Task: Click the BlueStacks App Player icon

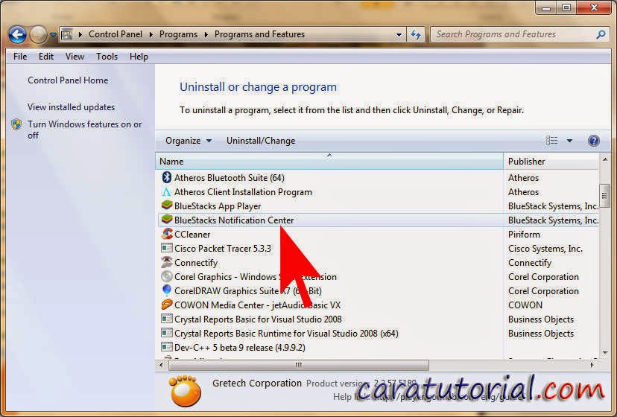Action: click(x=167, y=206)
